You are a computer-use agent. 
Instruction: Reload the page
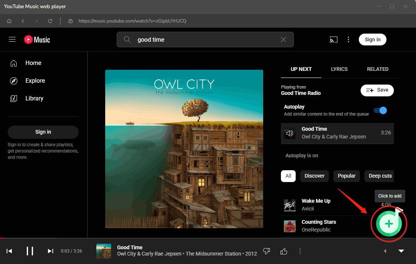tap(50, 21)
